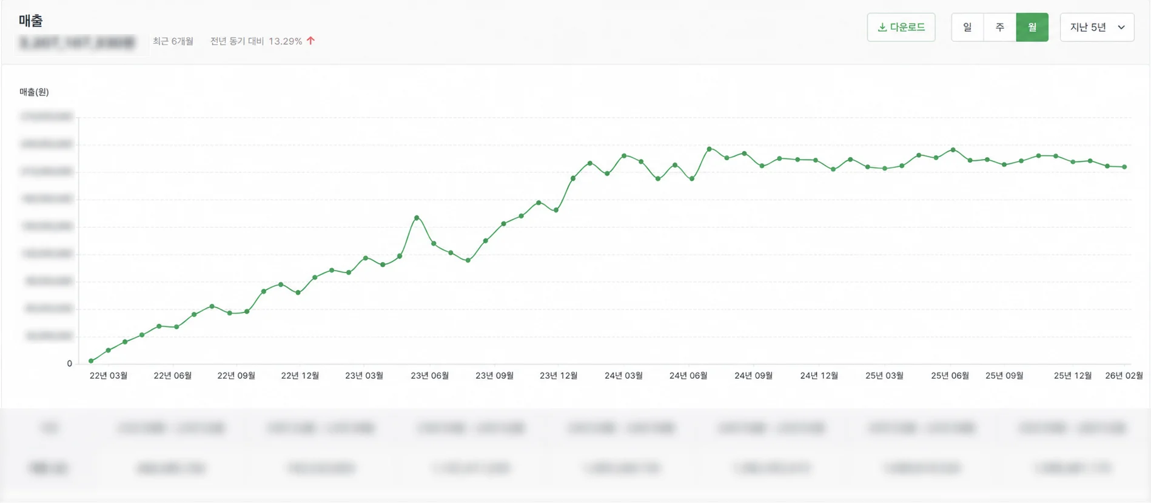Open the 지난 5년 period dropdown
Image resolution: width=1151 pixels, height=503 pixels.
[1097, 27]
